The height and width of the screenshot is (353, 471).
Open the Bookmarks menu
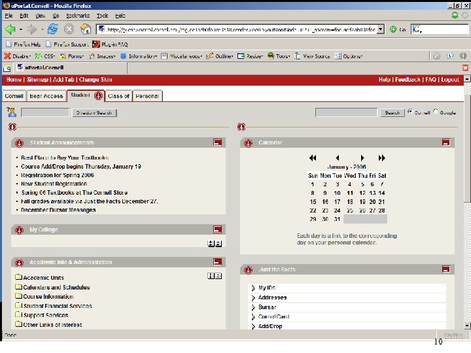tap(78, 16)
